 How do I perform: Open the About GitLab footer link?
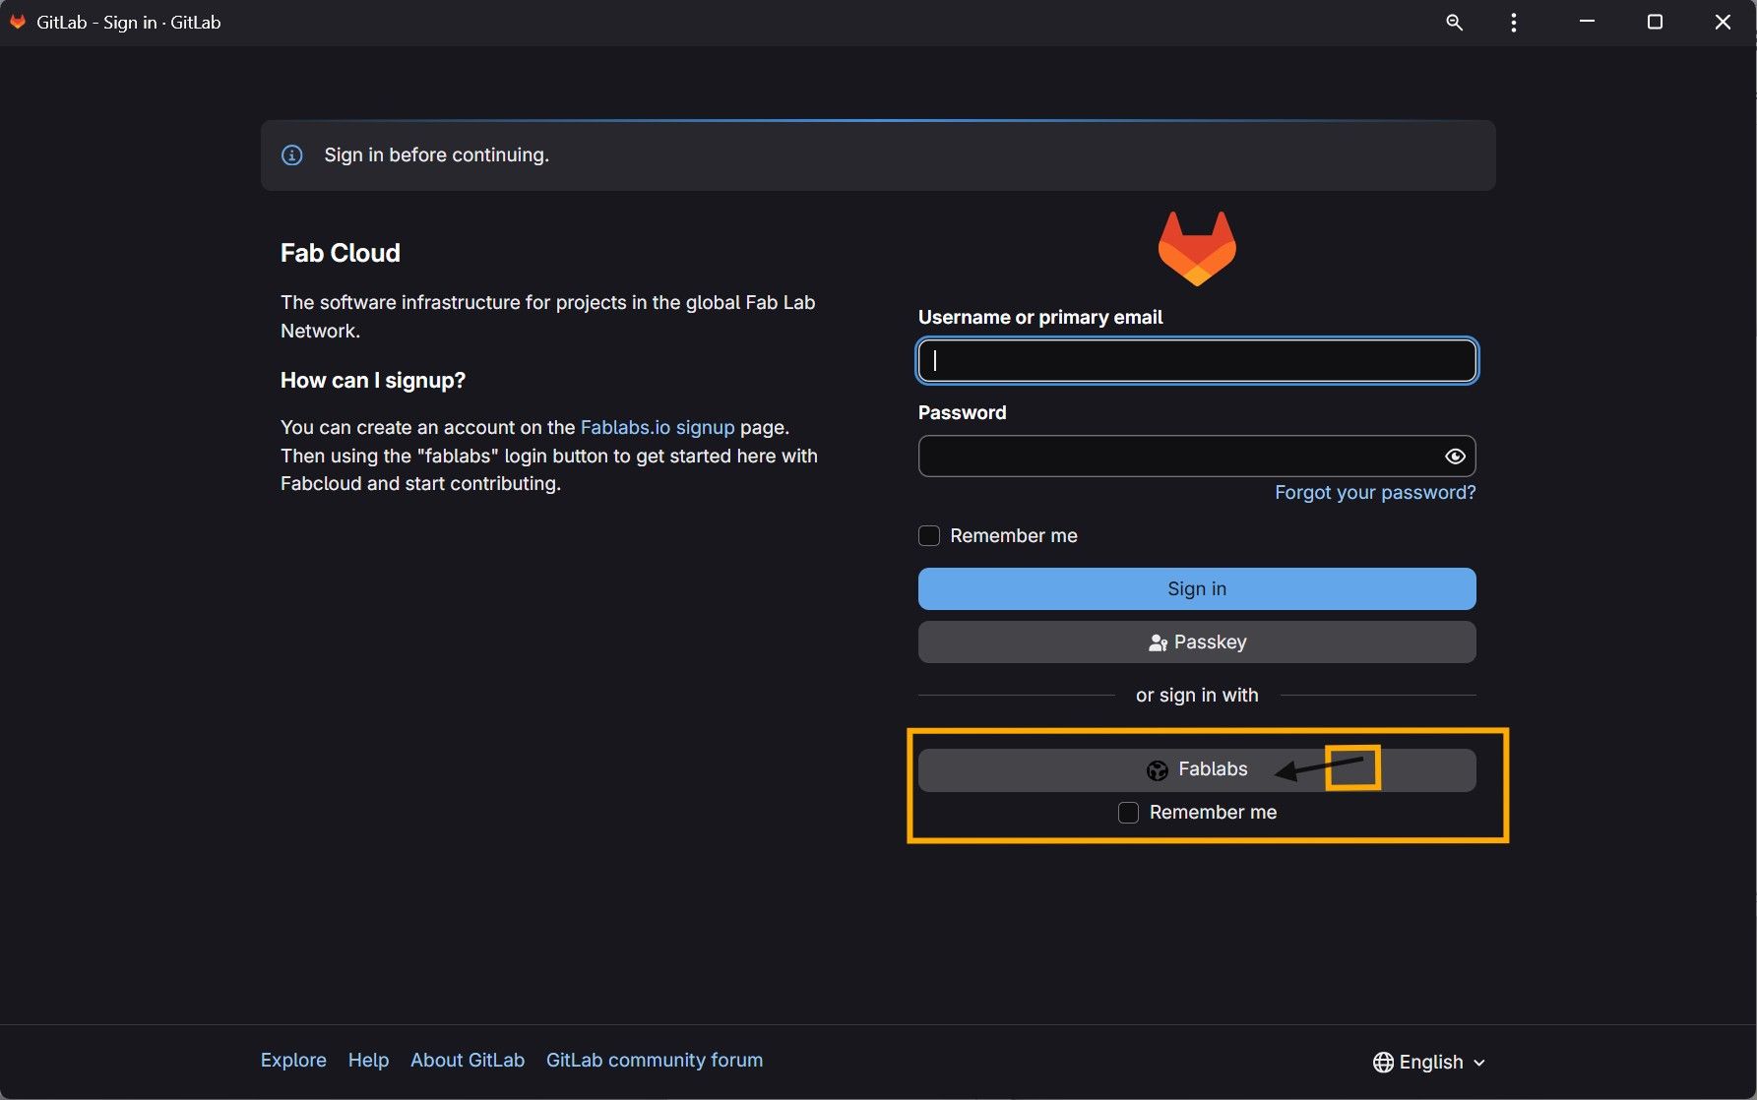468,1061
